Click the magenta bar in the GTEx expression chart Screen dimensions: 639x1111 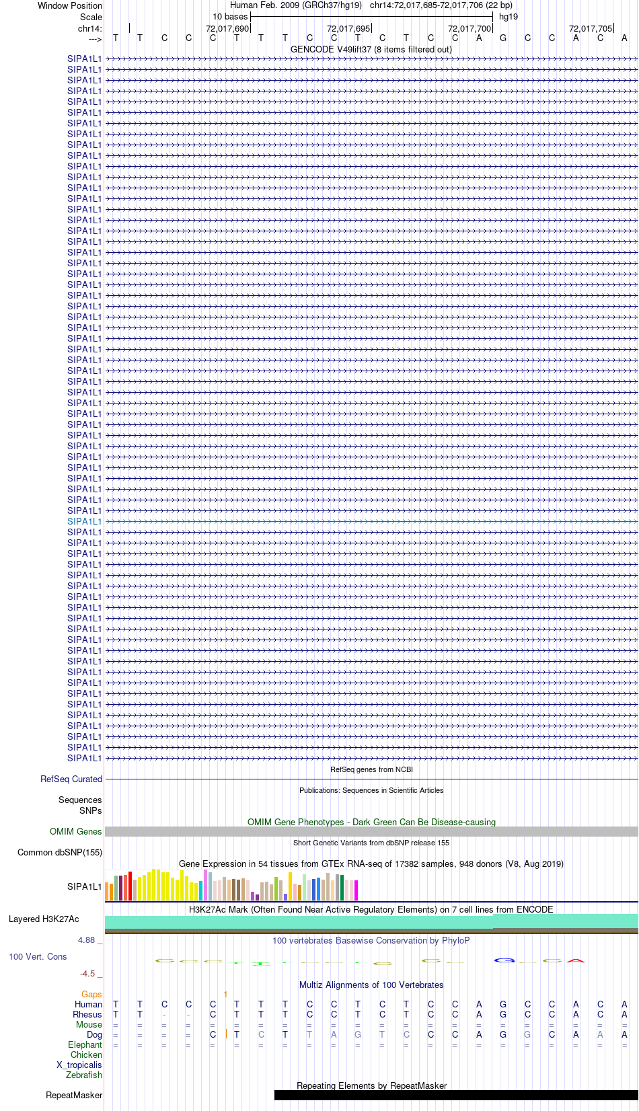[356, 890]
